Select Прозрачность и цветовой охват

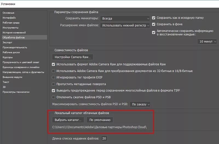[21, 62]
